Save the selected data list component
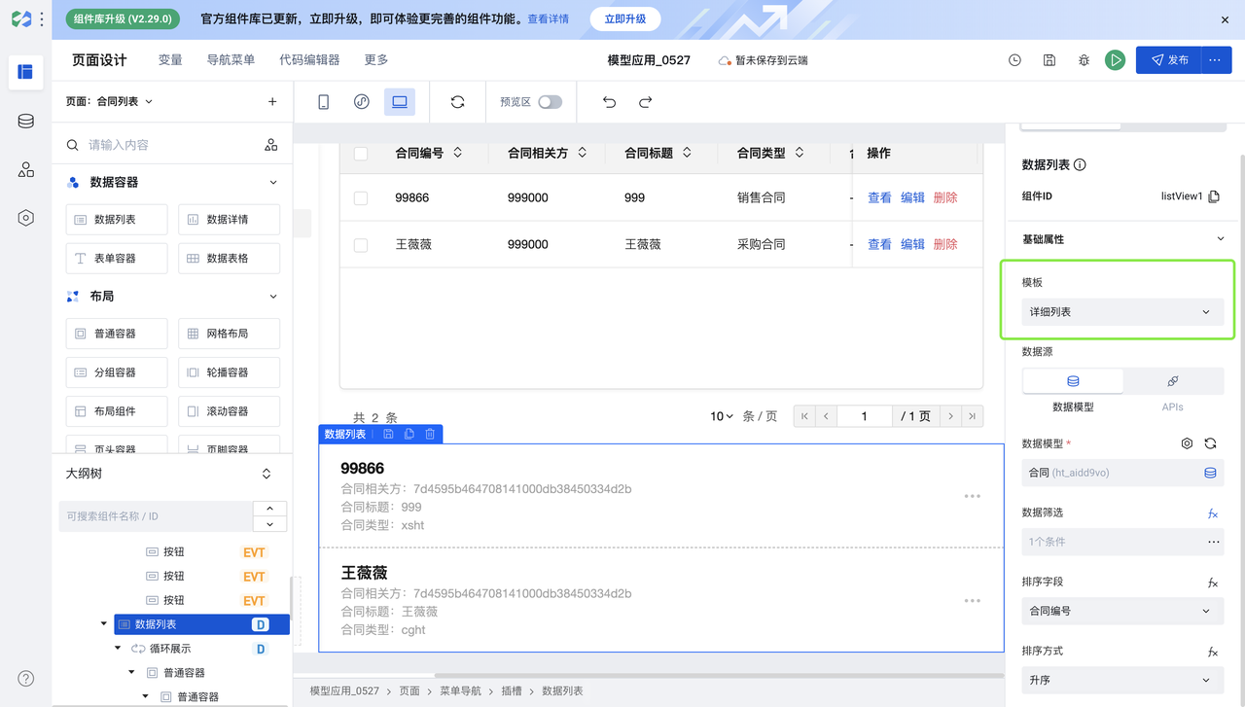Image resolution: width=1245 pixels, height=707 pixels. (x=388, y=435)
